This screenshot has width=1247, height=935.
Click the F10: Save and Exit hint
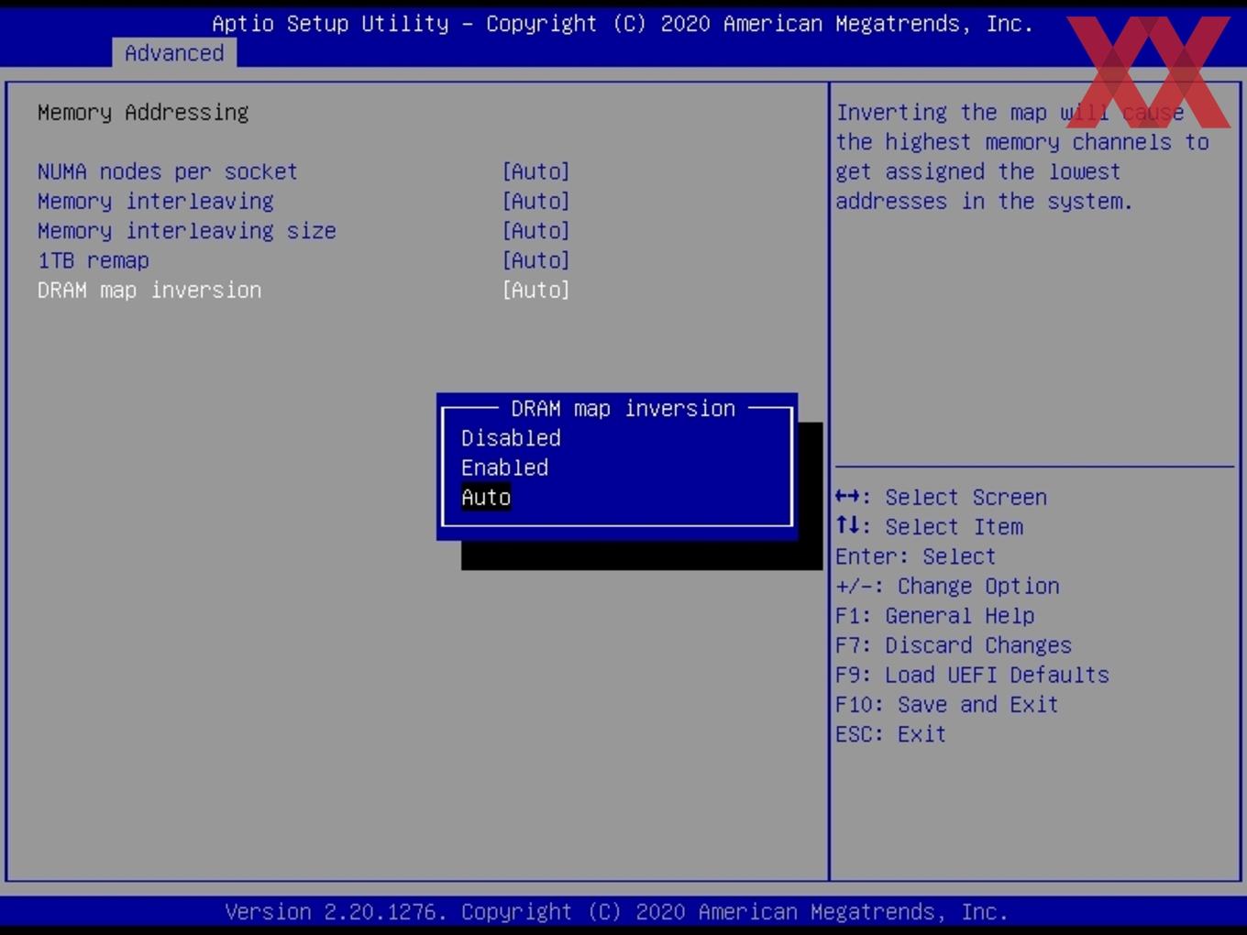click(946, 704)
